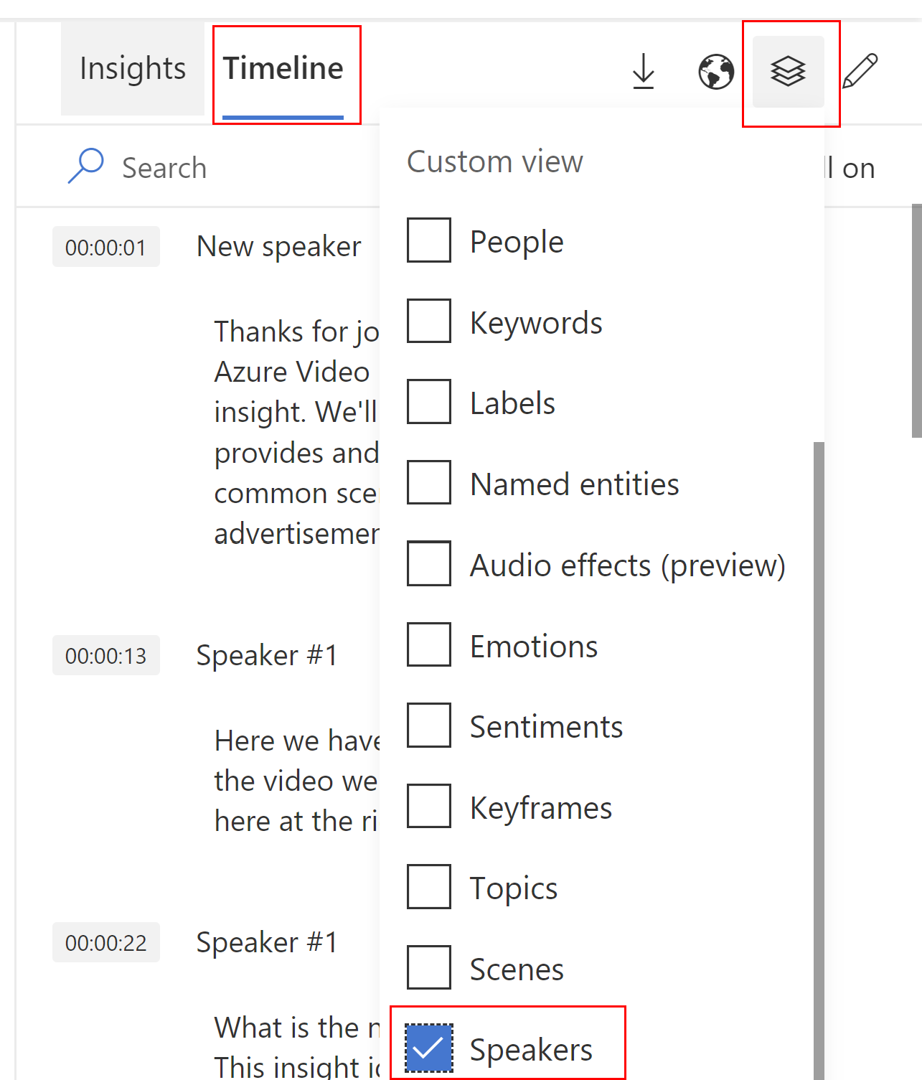Check the Keywords option
Viewport: 922px width, 1080px height.
click(429, 321)
